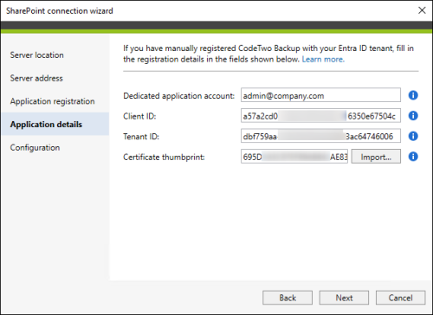Click info icon next to Dedicated application account
The image size is (433, 315).
pos(413,95)
